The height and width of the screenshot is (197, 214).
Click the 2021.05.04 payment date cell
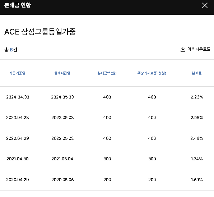pos(62,159)
